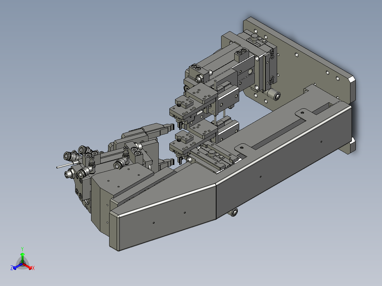Select the thin rod protruding at far left
The height and width of the screenshot is (286, 382).
65,166
